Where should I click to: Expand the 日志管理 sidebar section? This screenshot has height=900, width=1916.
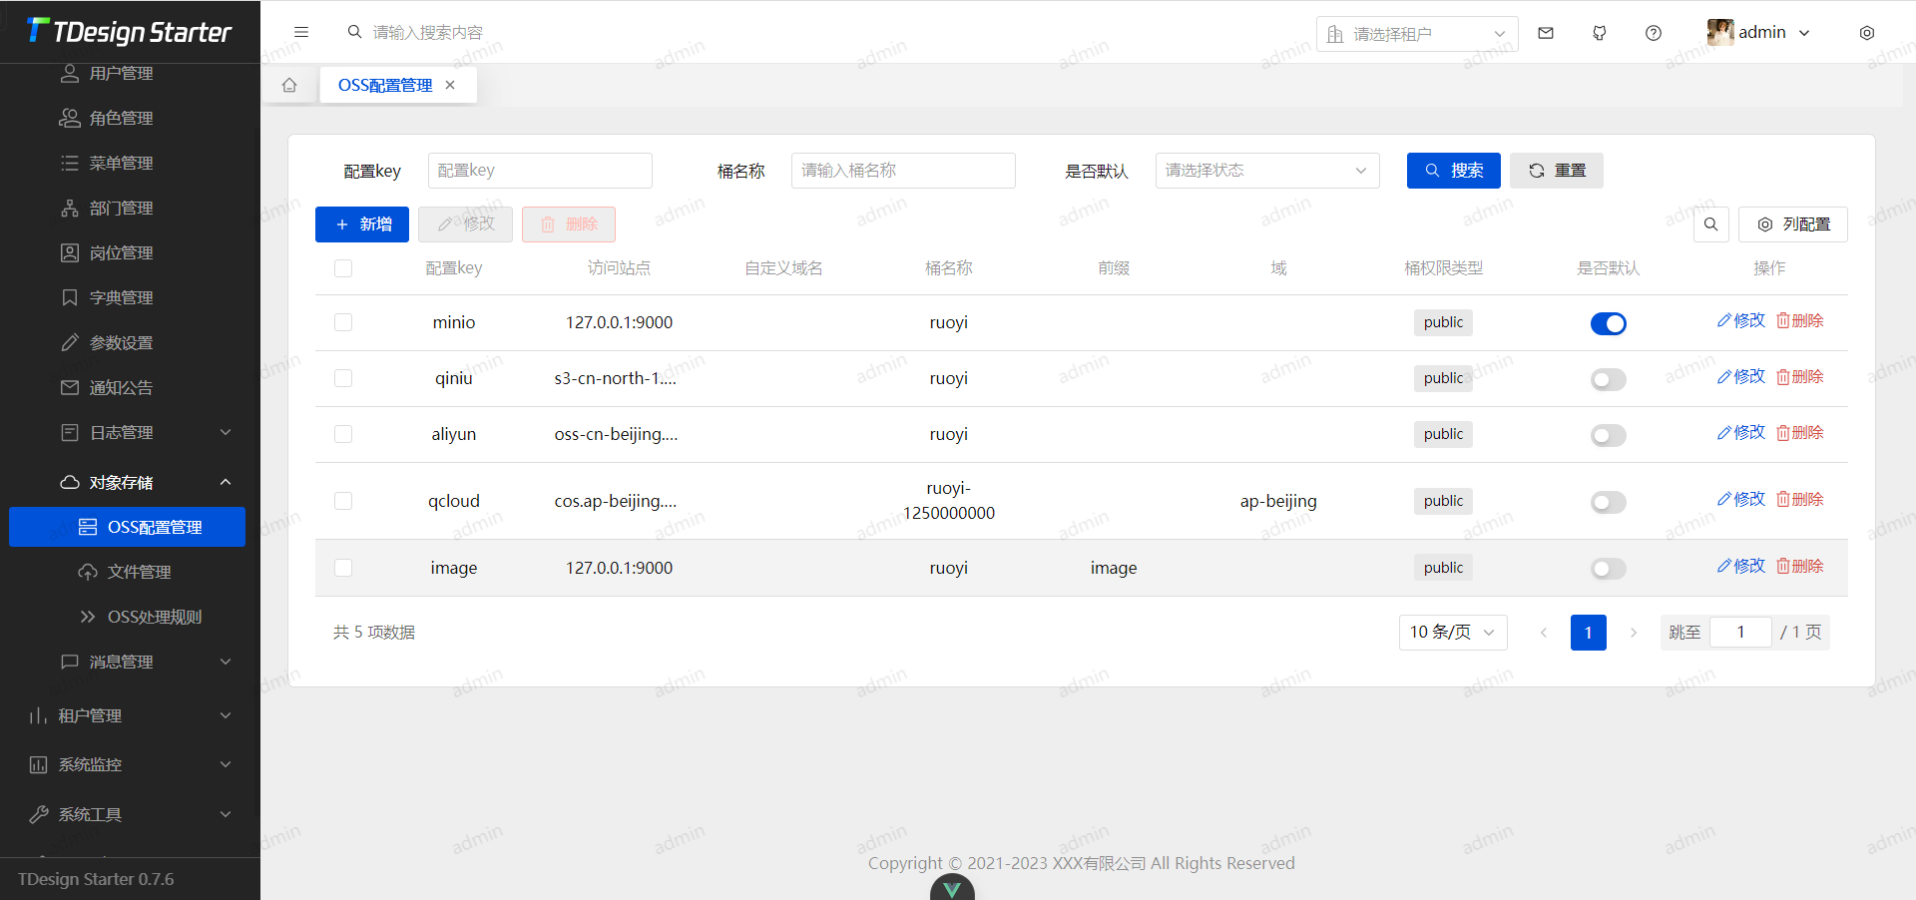coord(121,432)
